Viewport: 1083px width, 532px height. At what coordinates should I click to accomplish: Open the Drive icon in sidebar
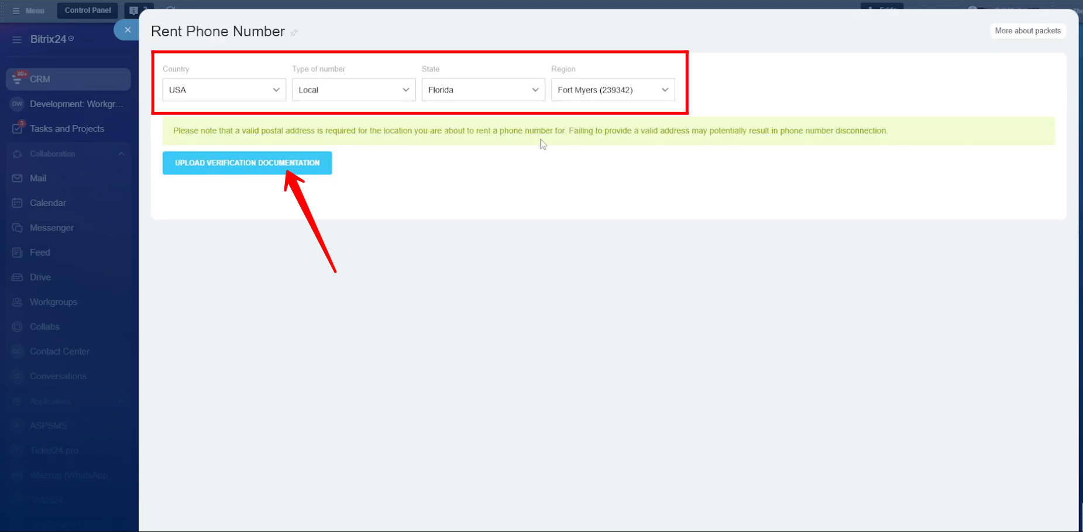17,277
